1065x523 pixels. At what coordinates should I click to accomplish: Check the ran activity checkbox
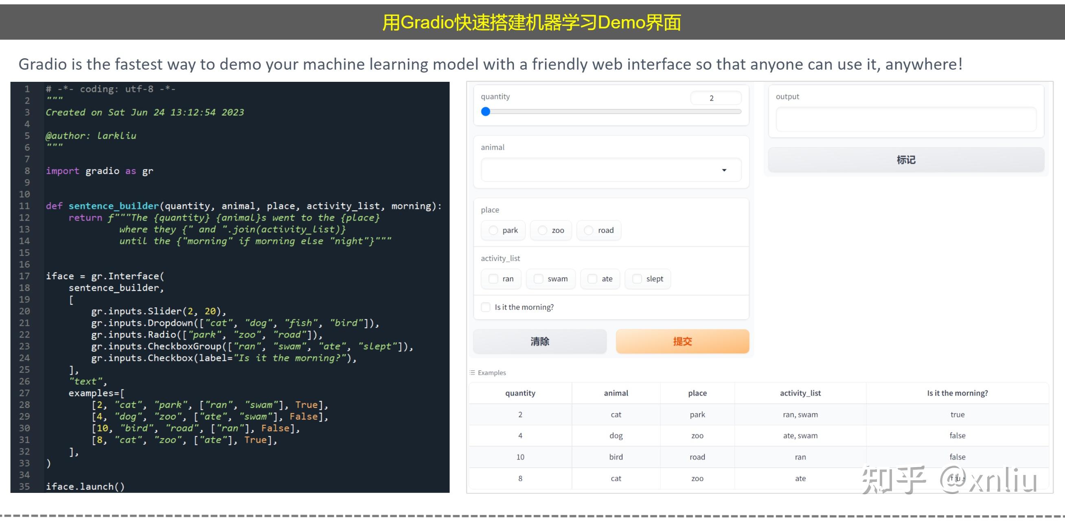(x=493, y=279)
